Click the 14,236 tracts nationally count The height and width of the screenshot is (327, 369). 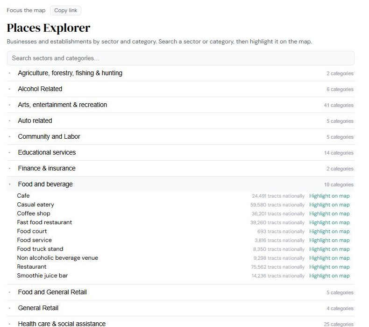pyautogui.click(x=278, y=276)
